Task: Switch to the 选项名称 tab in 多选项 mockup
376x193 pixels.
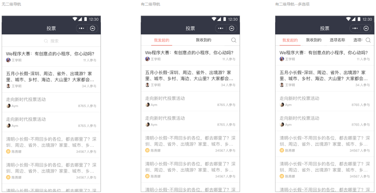Action: (x=337, y=40)
